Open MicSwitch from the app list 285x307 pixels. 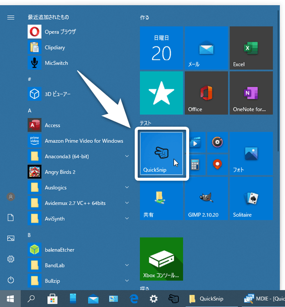pos(78,63)
